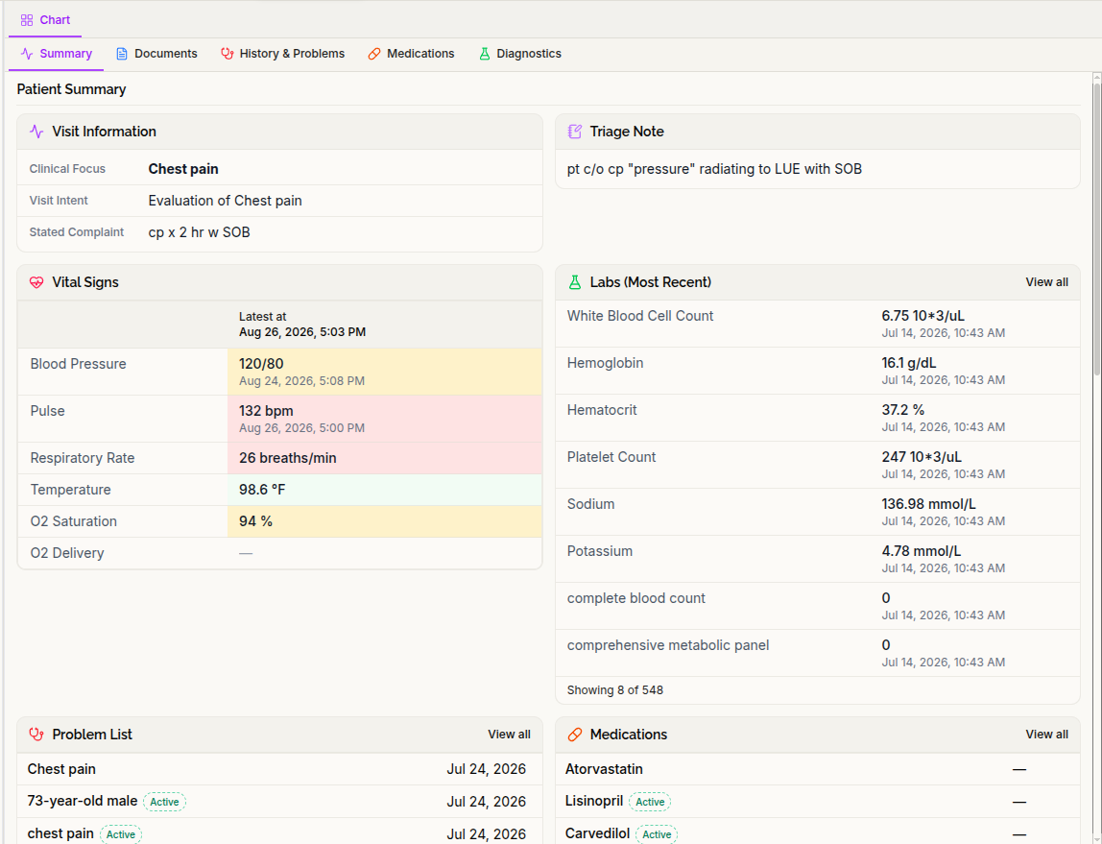The height and width of the screenshot is (844, 1102).
Task: Open the Documents tab
Action: point(156,54)
